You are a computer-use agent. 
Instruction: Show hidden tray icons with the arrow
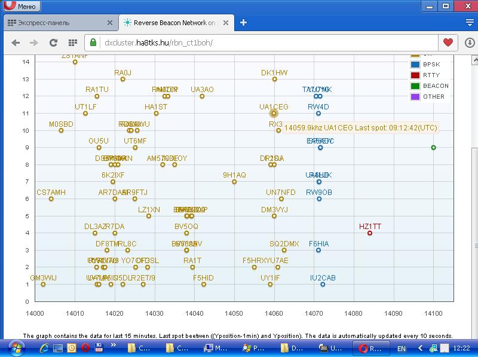[x=420, y=348]
